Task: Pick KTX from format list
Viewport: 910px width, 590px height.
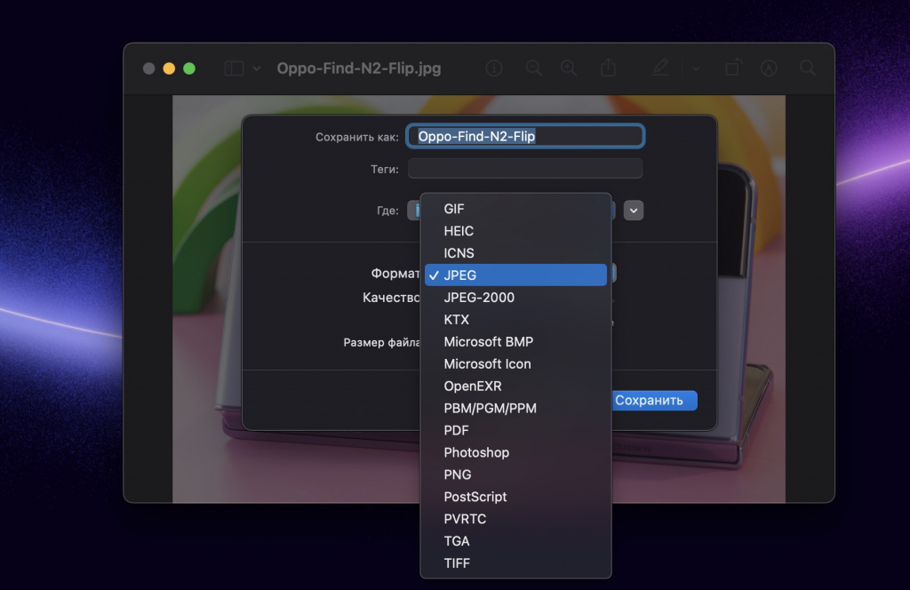Action: pyautogui.click(x=516, y=320)
